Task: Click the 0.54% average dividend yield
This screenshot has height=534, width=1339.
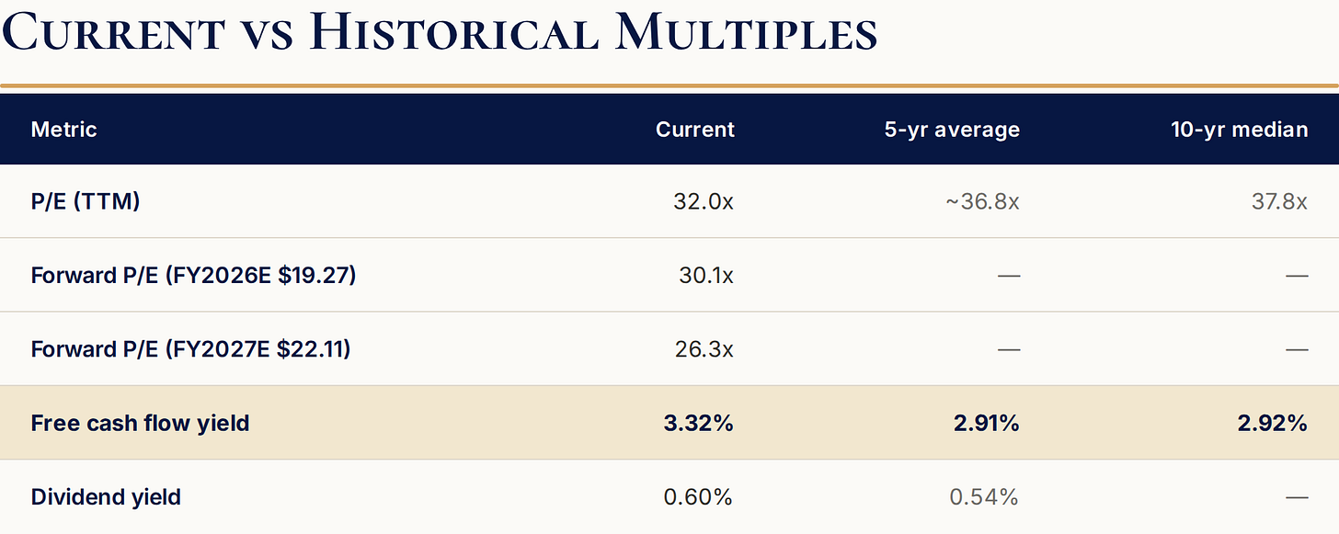Action: (984, 497)
